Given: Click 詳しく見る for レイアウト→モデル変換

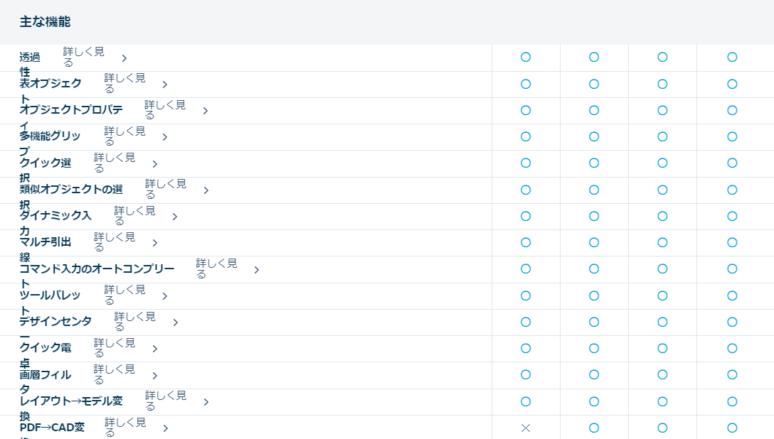Looking at the screenshot, I should point(166,401).
